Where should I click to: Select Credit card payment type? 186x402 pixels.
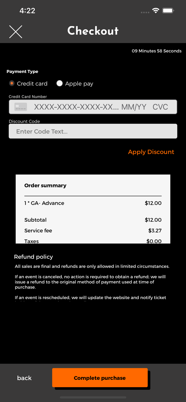12,83
